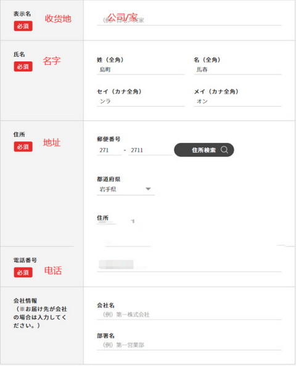Select the second postal code box 2711
Viewport: 296px width, 366px height.
150,150
